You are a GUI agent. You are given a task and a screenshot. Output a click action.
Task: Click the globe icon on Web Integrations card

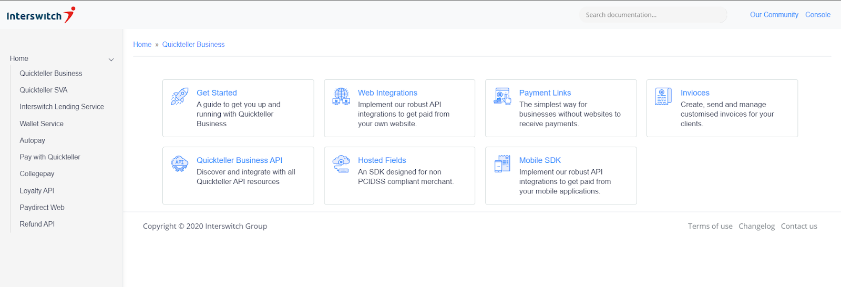[341, 97]
